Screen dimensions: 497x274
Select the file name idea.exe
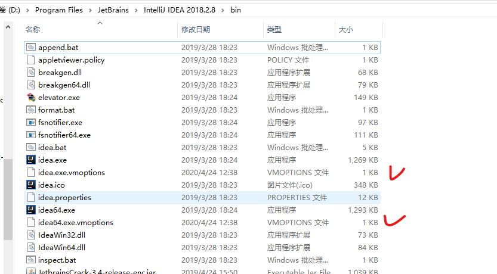pyautogui.click(x=53, y=160)
